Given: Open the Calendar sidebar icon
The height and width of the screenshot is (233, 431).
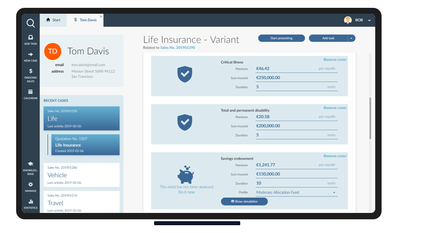Looking at the screenshot, I should pyautogui.click(x=30, y=94).
